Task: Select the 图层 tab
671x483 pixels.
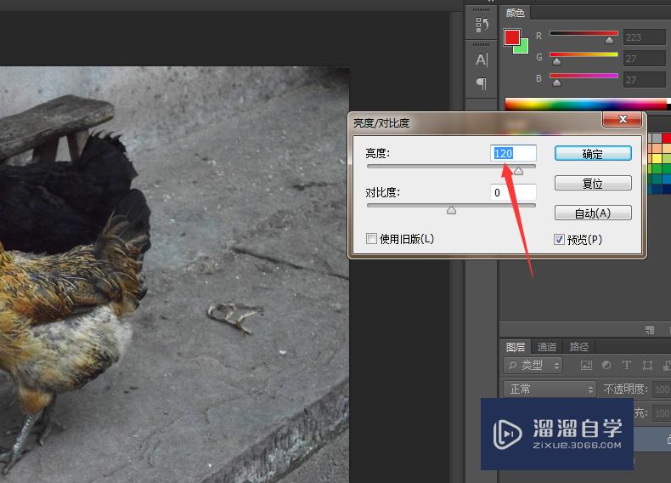Action: (x=516, y=347)
